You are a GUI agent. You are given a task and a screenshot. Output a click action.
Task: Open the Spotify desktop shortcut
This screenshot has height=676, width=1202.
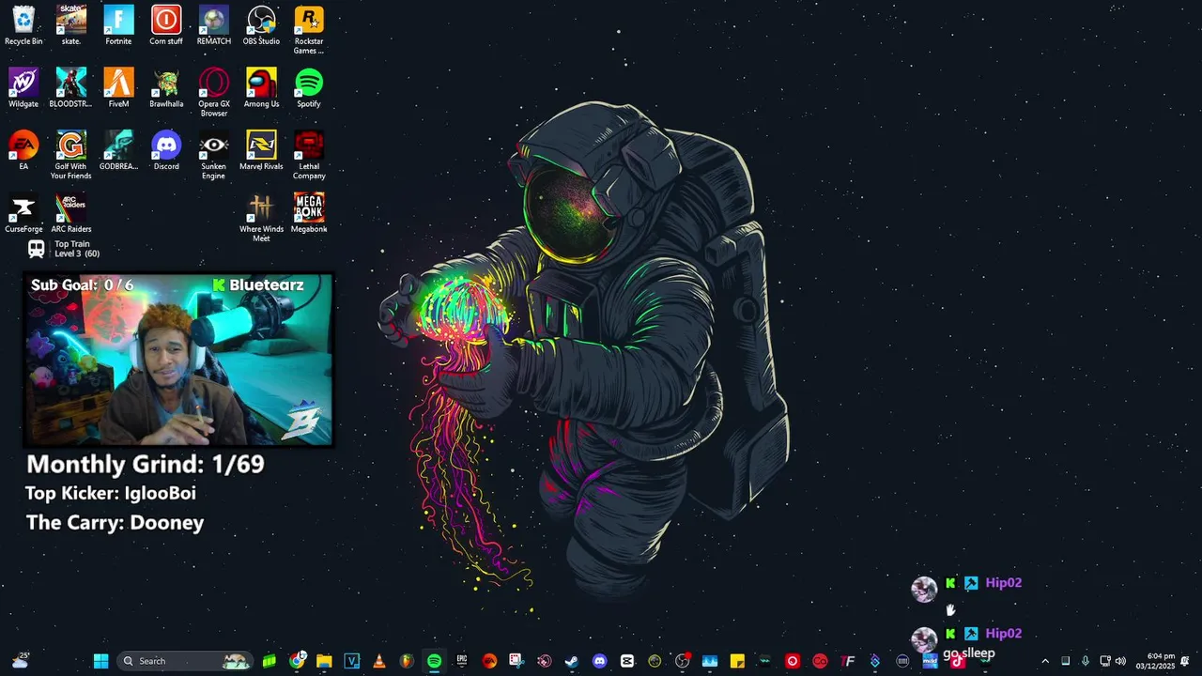click(309, 88)
